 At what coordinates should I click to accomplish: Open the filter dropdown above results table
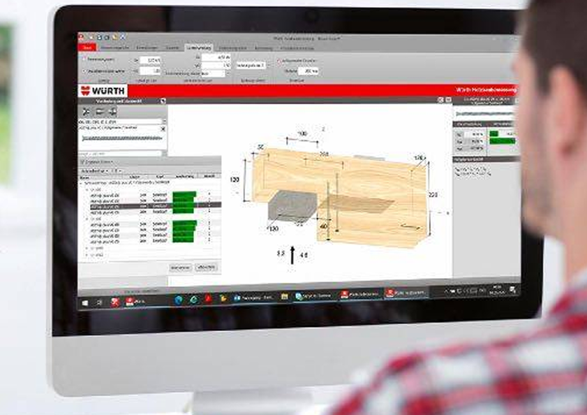coord(106,170)
